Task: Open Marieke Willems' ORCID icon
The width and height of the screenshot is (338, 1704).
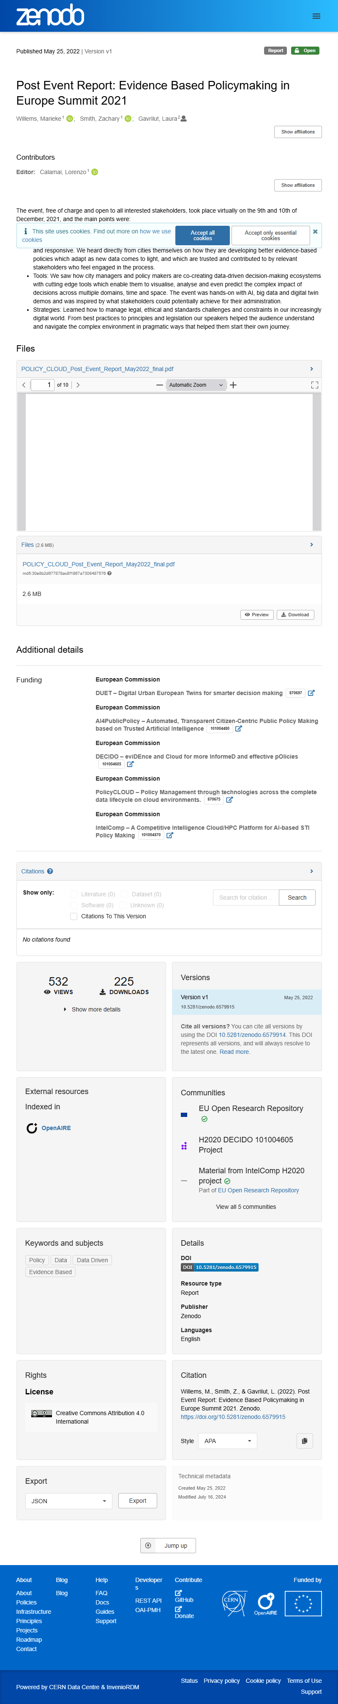Action: [x=70, y=119]
